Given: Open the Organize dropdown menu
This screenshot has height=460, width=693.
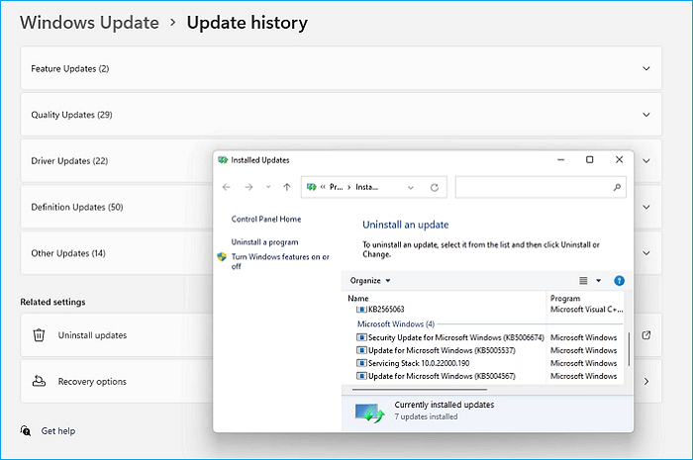Looking at the screenshot, I should coord(370,281).
